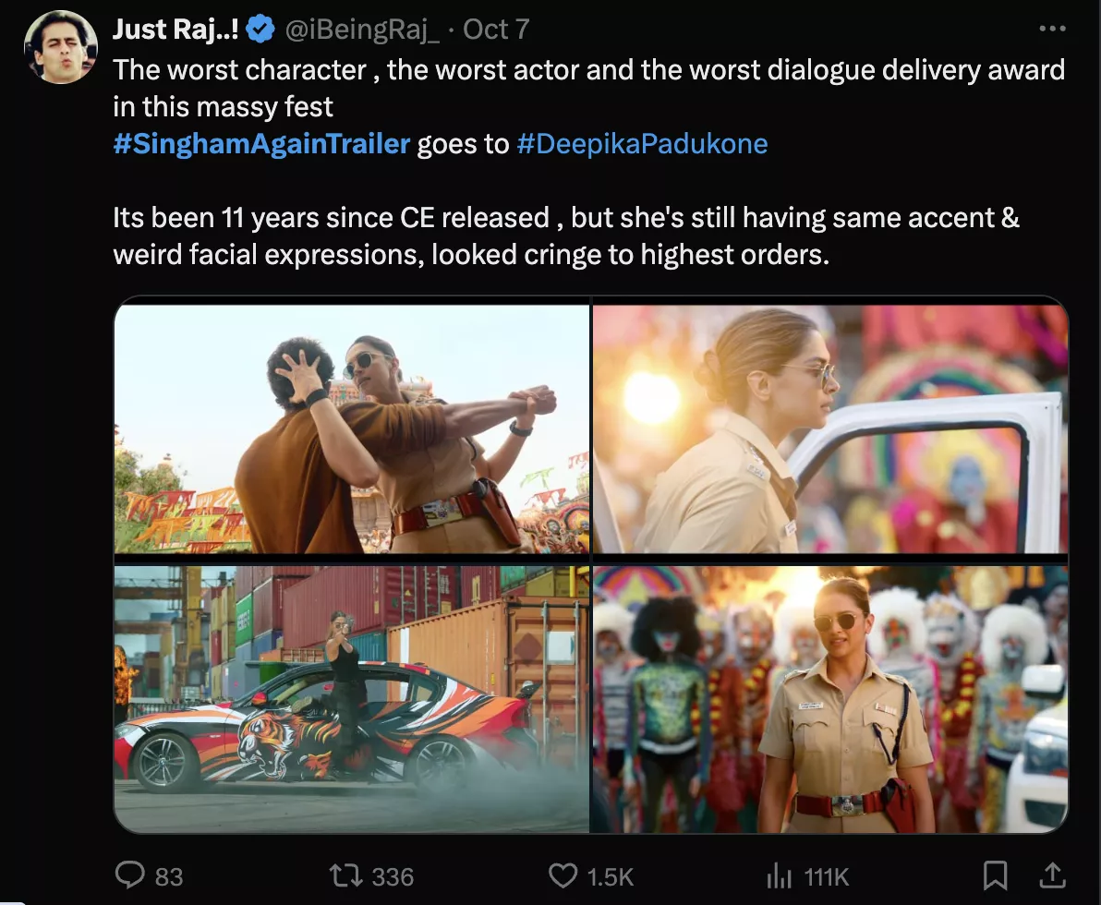Click the reply speech bubble icon
The height and width of the screenshot is (905, 1101).
click(127, 875)
